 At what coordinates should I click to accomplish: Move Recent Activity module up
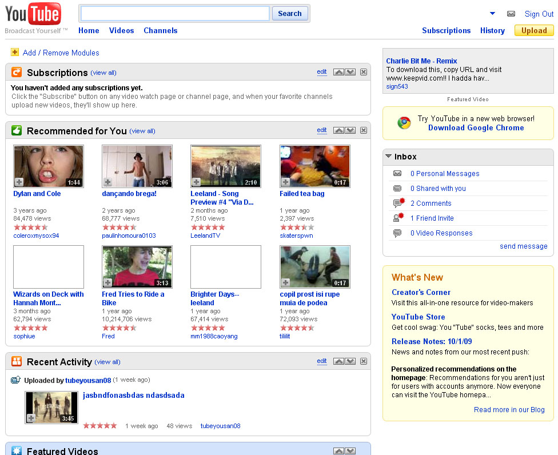pos(339,361)
